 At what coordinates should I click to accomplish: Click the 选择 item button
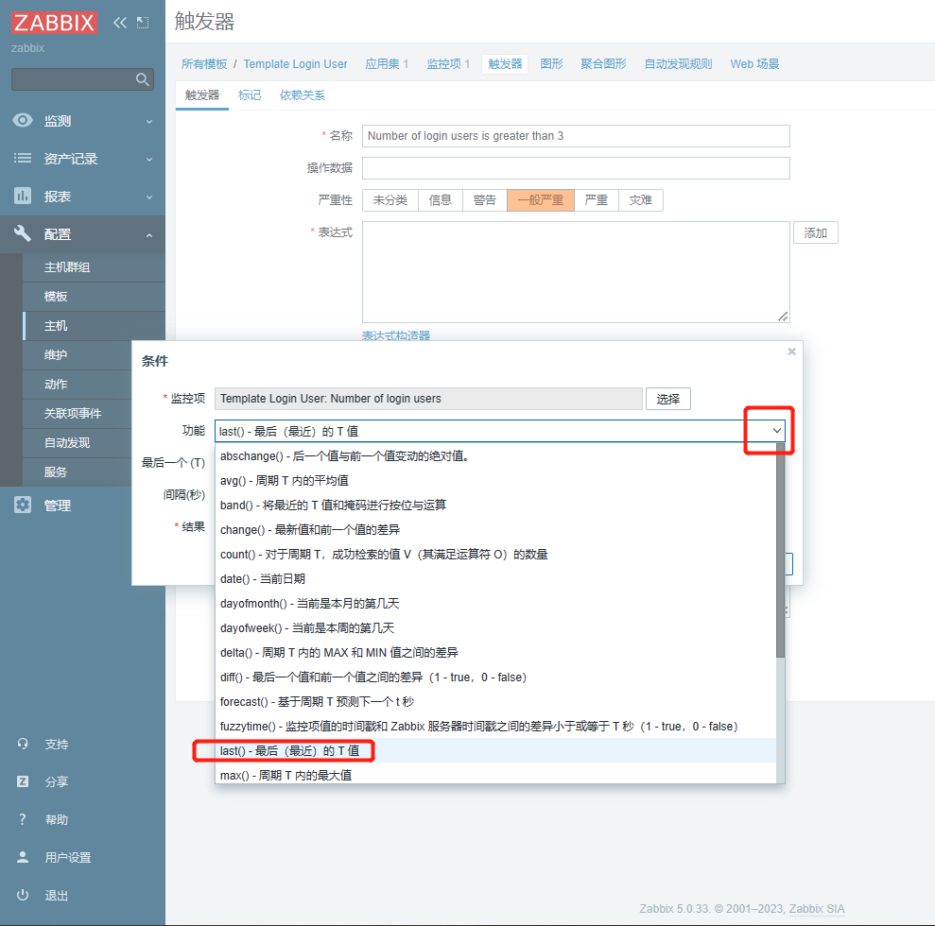[667, 399]
